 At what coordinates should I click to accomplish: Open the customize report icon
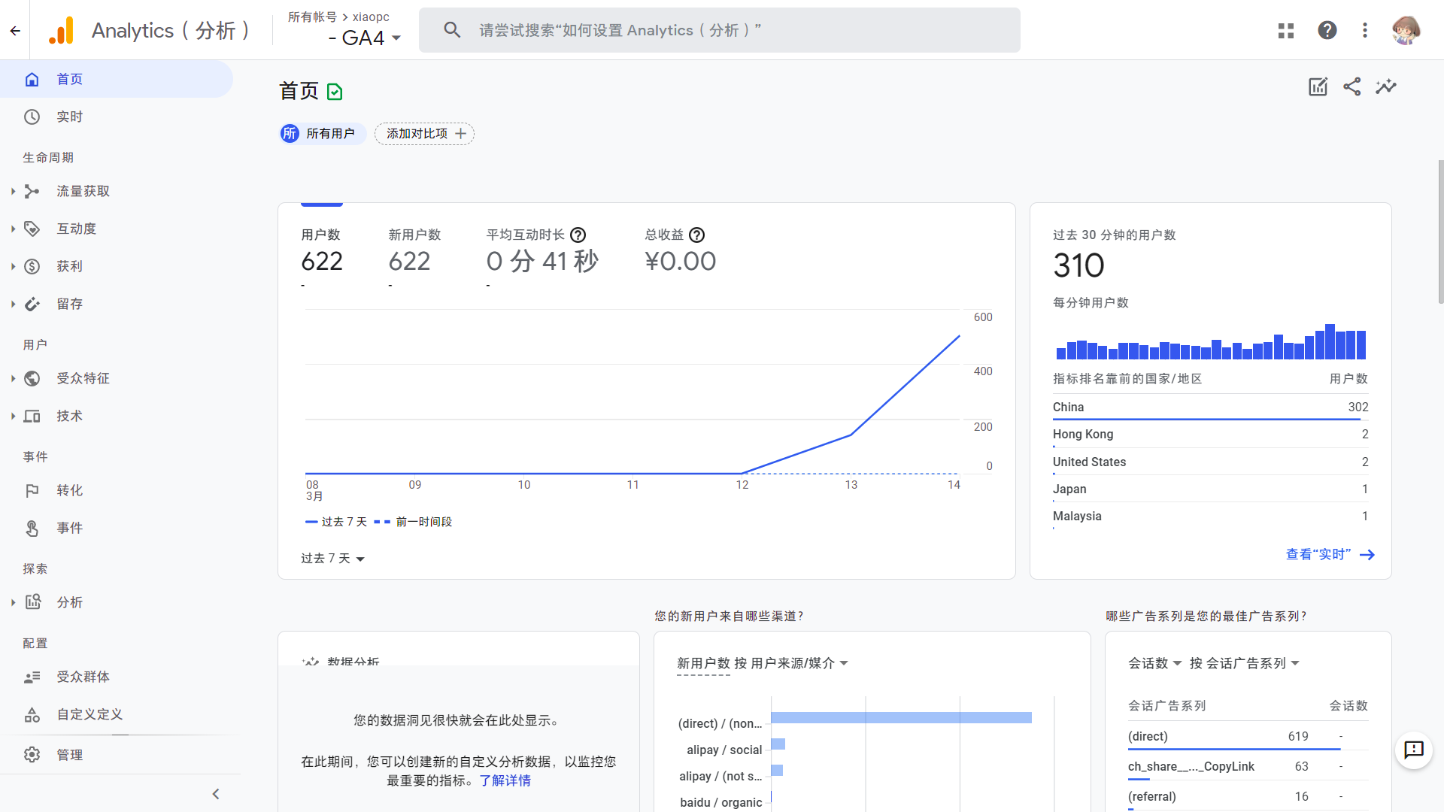(x=1318, y=86)
